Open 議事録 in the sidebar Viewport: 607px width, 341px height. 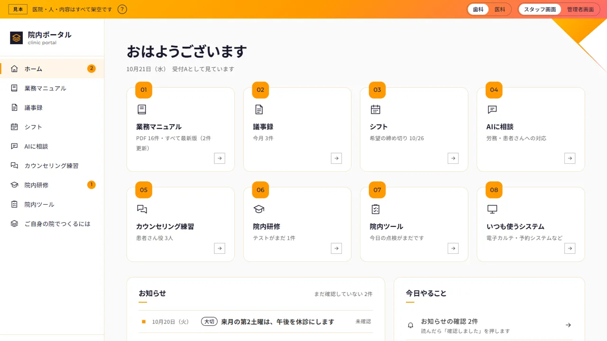[x=52, y=108]
